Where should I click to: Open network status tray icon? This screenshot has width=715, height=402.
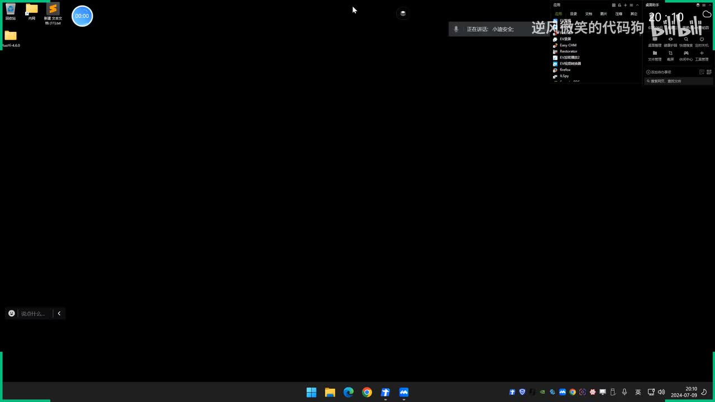click(651, 392)
